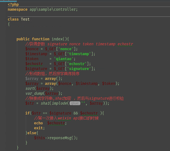Click the method name 'index()'

pyautogui.click(x=59, y=39)
